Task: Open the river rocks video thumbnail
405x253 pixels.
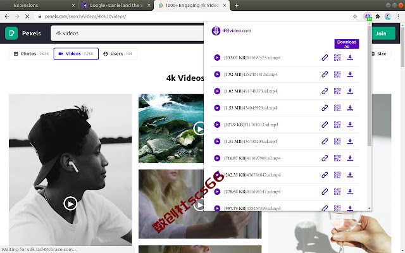Action: (171, 128)
